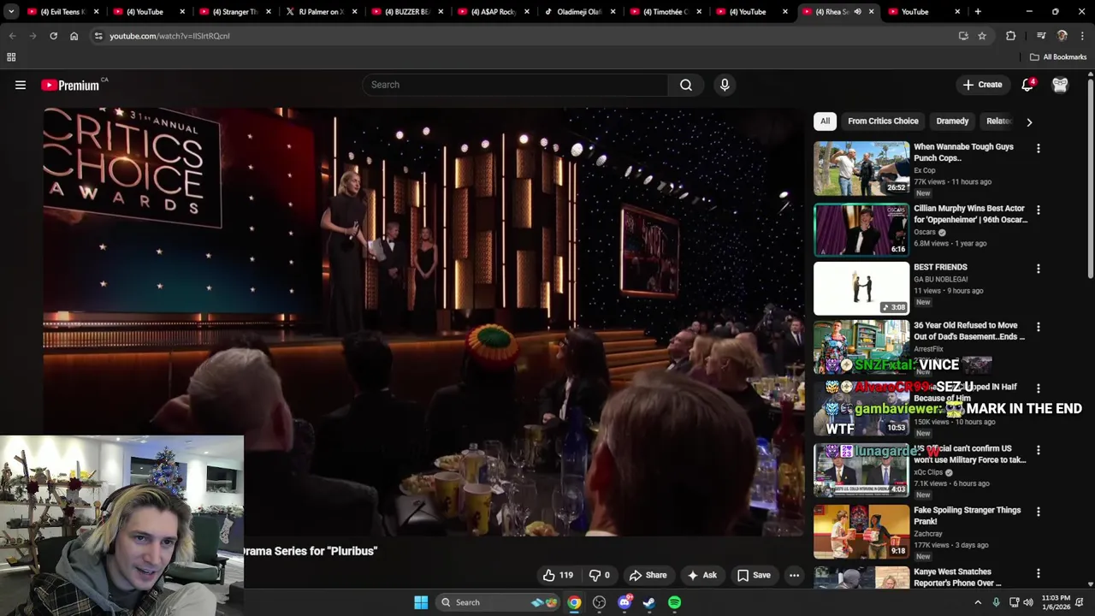Viewport: 1095px width, 616px height.
Task: Open options for When Wannabe Tough Guys video
Action: point(1039,148)
